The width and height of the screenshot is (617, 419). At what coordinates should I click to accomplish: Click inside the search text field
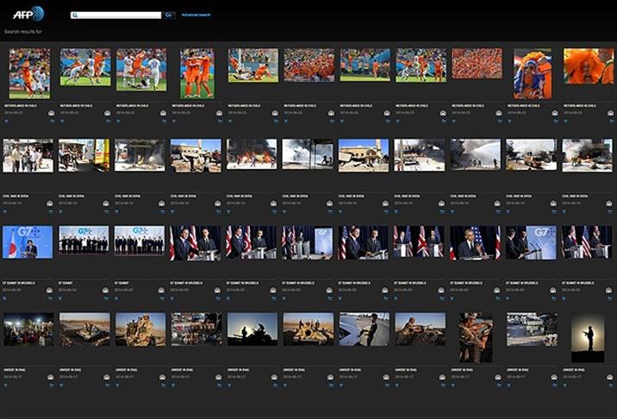(x=119, y=16)
